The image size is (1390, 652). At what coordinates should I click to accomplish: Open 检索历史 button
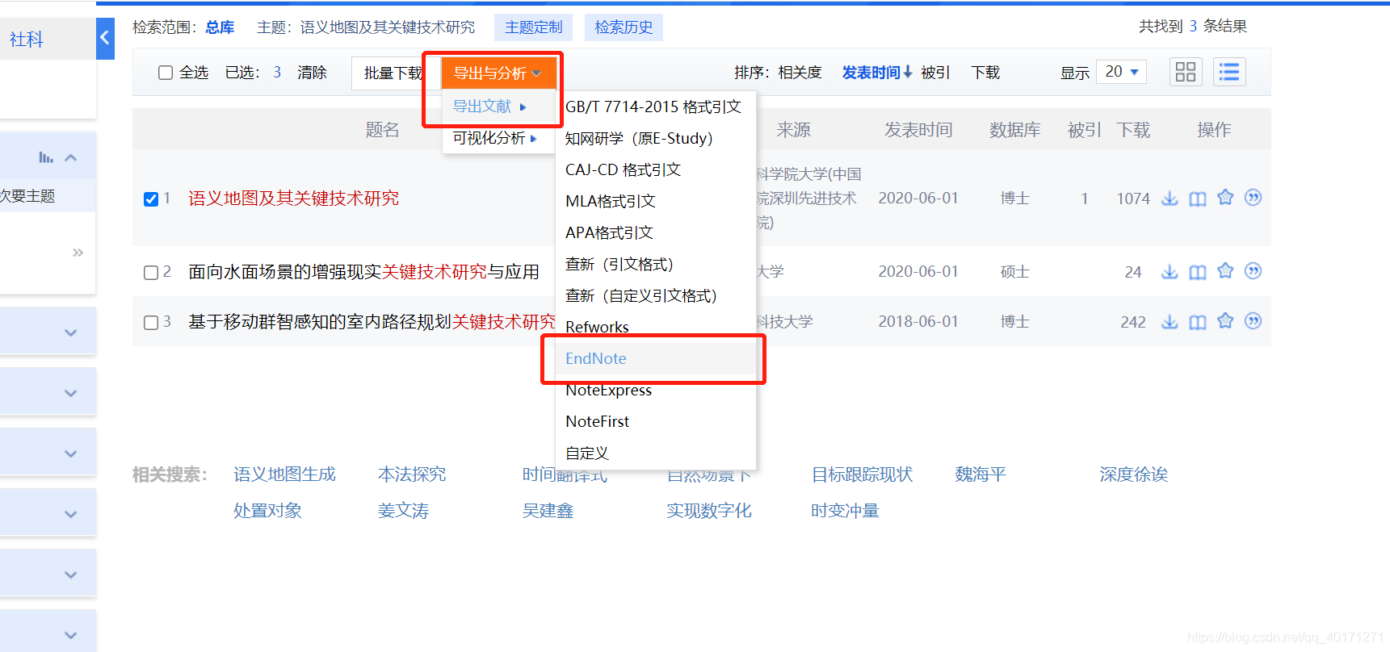coord(624,27)
